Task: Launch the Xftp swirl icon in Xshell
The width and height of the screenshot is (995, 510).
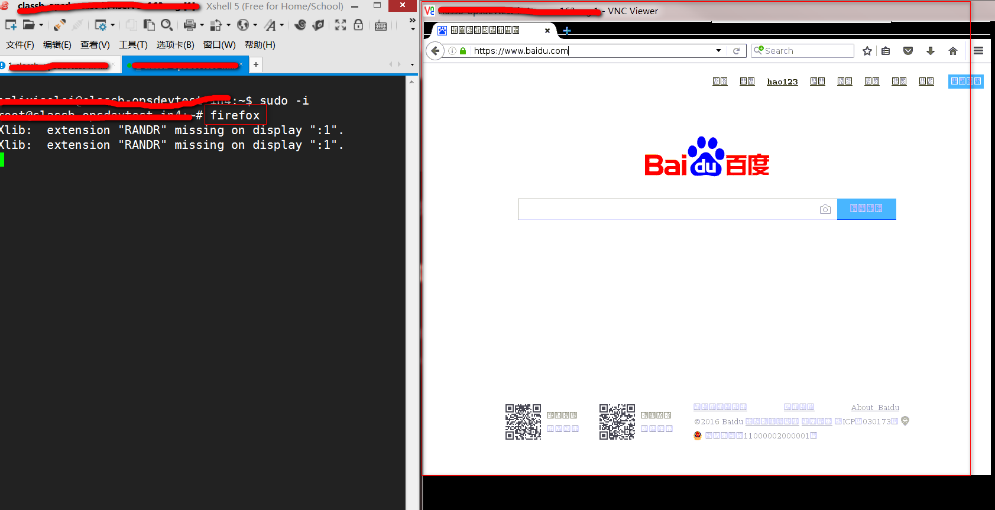Action: (300, 25)
